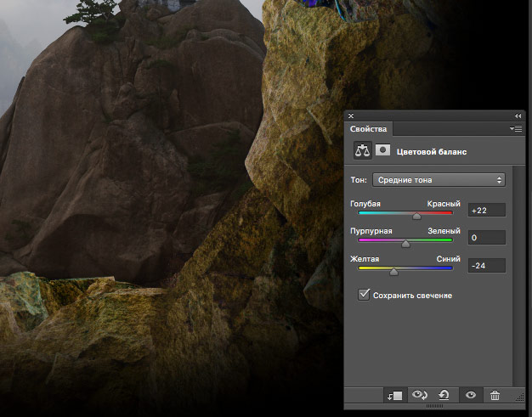Click the Пурпурная–Зеленый slider handle
Viewport: 532px width, 417px height.
pyautogui.click(x=405, y=244)
